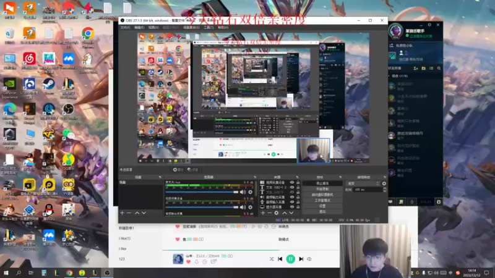
Task: Open source properties gear in sources panel
Action: click(x=276, y=213)
